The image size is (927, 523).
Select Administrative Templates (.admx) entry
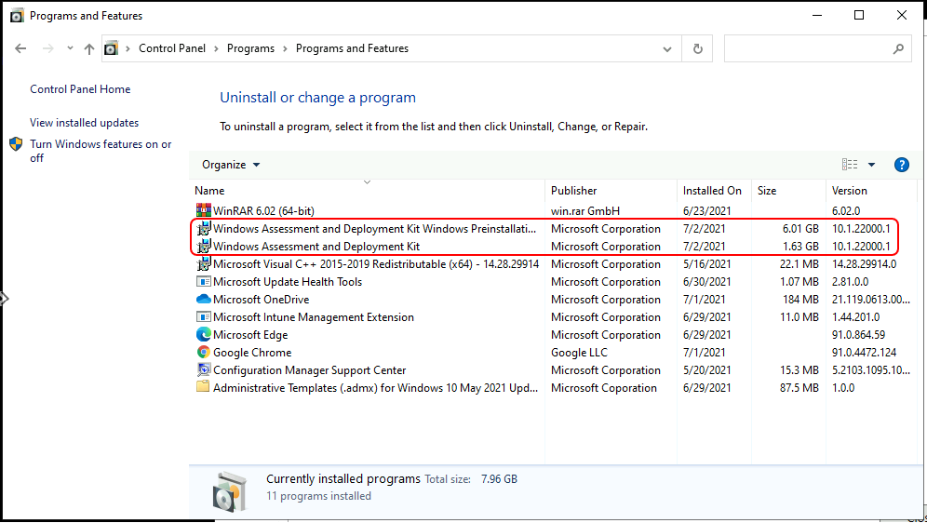pyautogui.click(x=375, y=388)
